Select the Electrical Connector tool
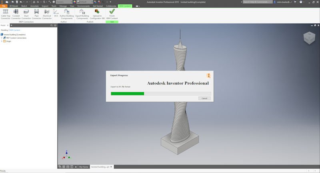 [47, 14]
